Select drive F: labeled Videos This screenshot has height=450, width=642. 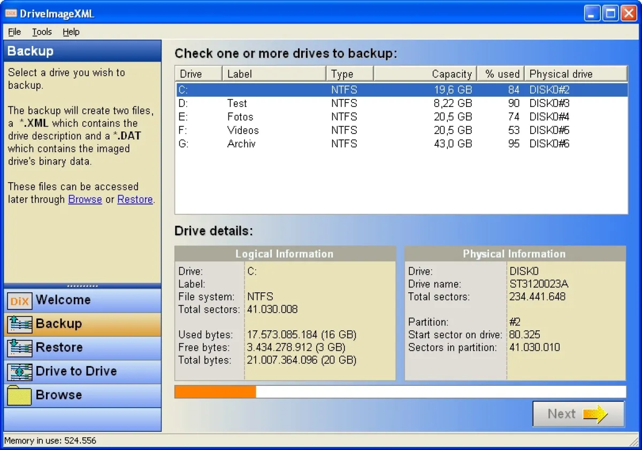pos(242,130)
